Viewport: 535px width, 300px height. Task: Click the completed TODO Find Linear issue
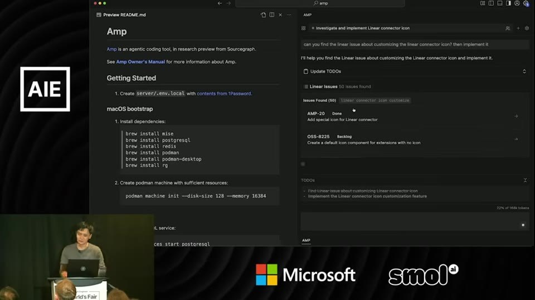coord(363,191)
